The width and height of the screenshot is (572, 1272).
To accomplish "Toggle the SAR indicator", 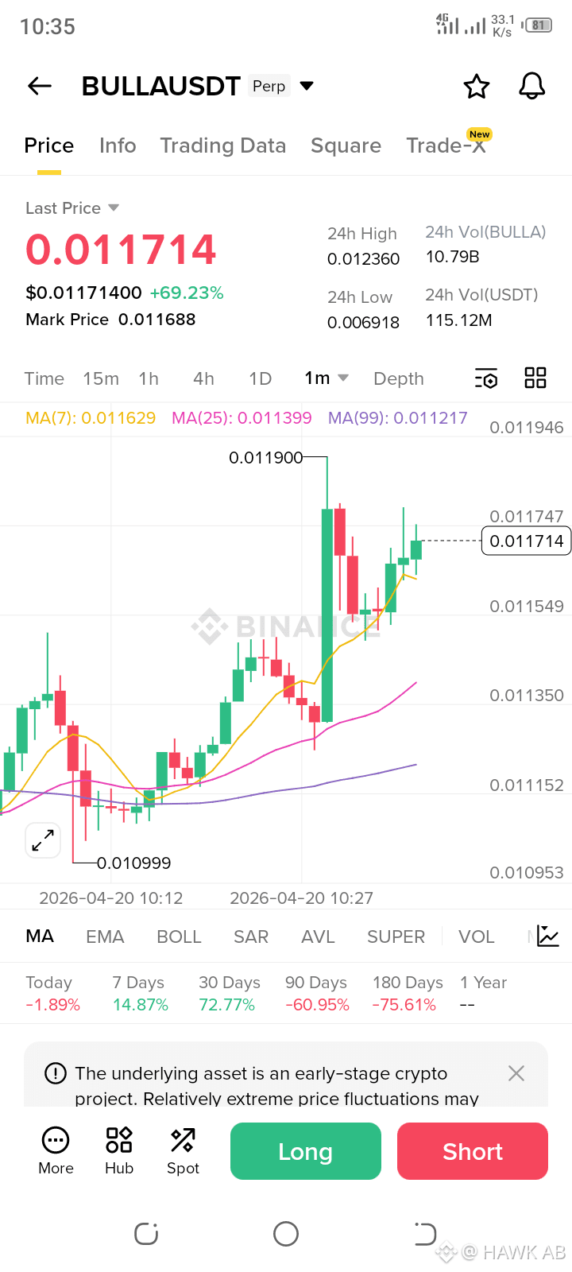I will 251,937.
